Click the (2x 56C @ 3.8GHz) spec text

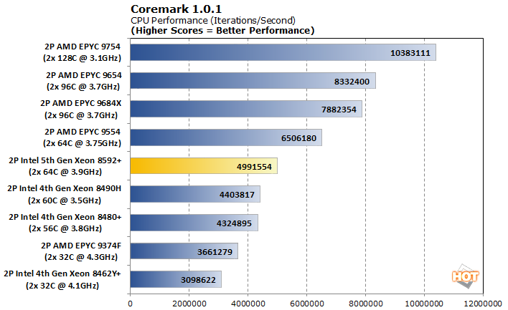(x=65, y=228)
